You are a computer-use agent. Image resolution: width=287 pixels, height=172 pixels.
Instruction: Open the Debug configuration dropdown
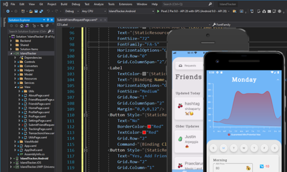[x=72, y=11]
